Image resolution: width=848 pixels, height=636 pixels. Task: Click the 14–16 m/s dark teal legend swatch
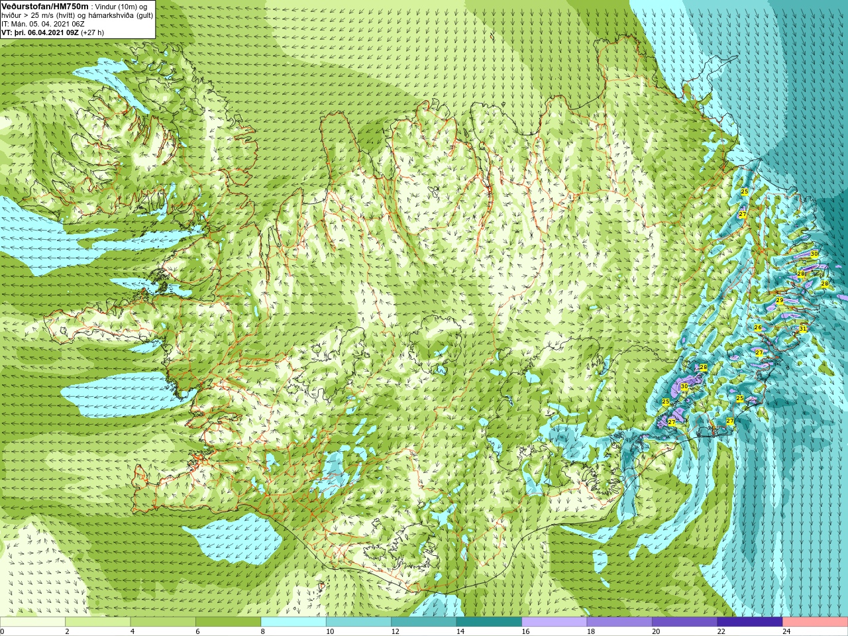489,621
